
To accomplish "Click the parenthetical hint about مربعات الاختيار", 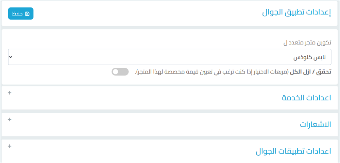I will click(x=212, y=72).
